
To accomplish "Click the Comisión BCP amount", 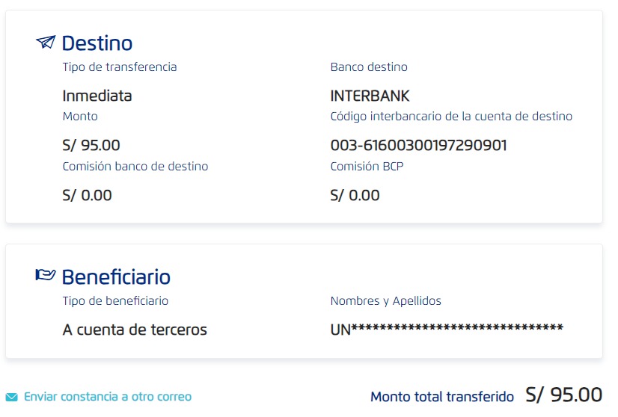I will click(x=355, y=195).
